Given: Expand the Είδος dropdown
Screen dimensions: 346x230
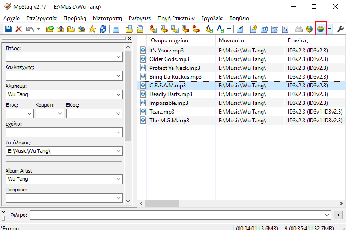Looking at the screenshot, I should click(118, 114).
